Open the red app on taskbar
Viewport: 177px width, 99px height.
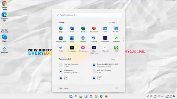[x=106, y=96]
